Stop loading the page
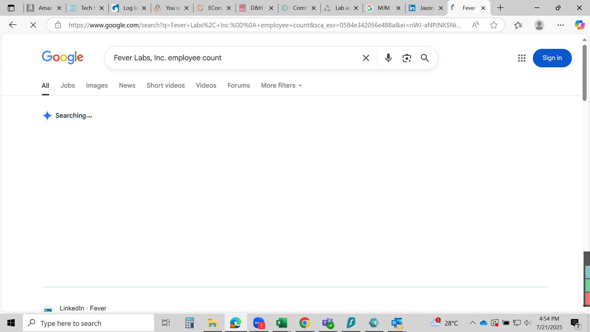The width and height of the screenshot is (590, 332). (33, 25)
